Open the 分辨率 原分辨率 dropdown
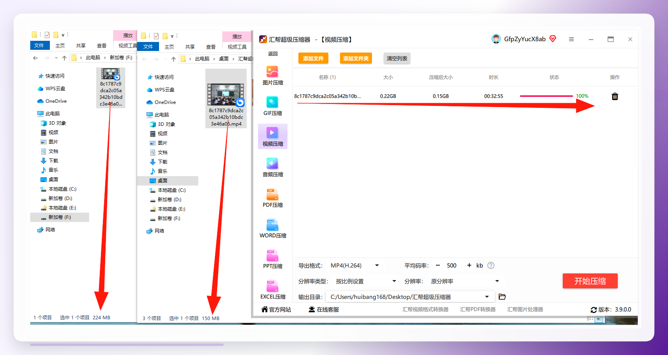 pyautogui.click(x=465, y=281)
